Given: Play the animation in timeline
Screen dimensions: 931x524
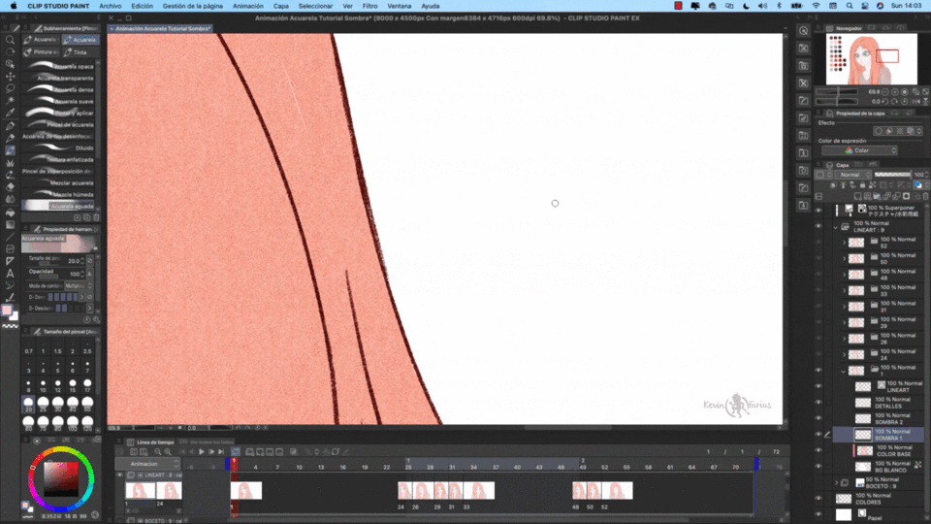Looking at the screenshot, I should 202,452.
